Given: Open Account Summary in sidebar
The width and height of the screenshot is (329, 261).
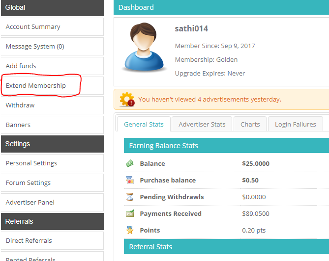Looking at the screenshot, I should (x=33, y=27).
